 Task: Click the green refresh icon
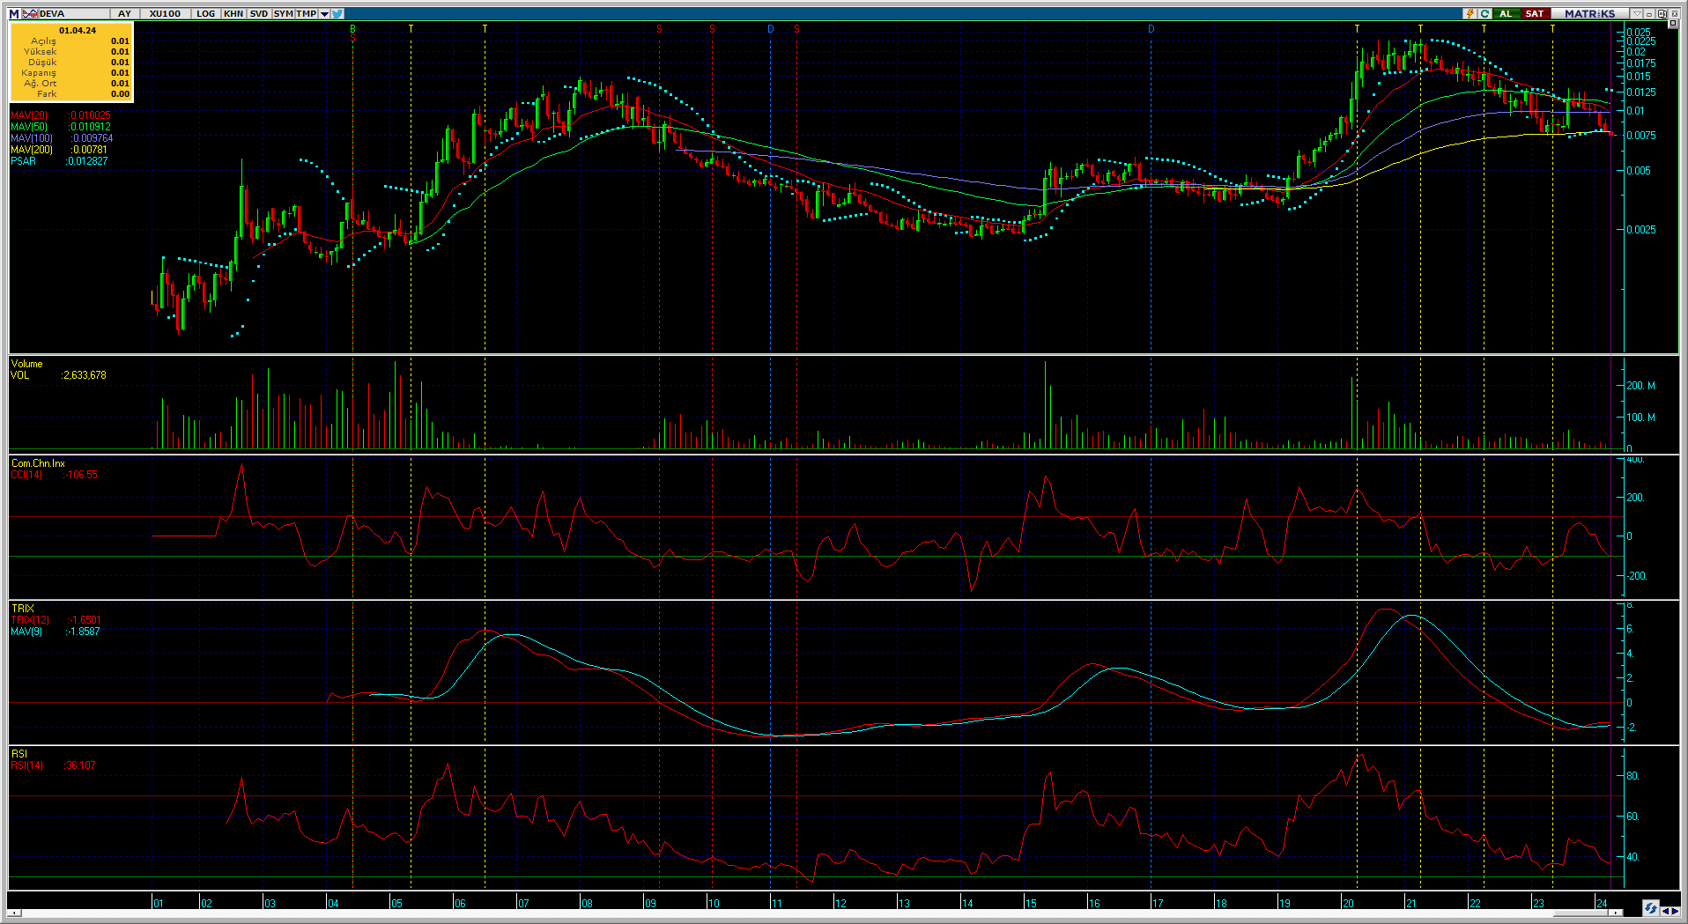click(x=1484, y=13)
